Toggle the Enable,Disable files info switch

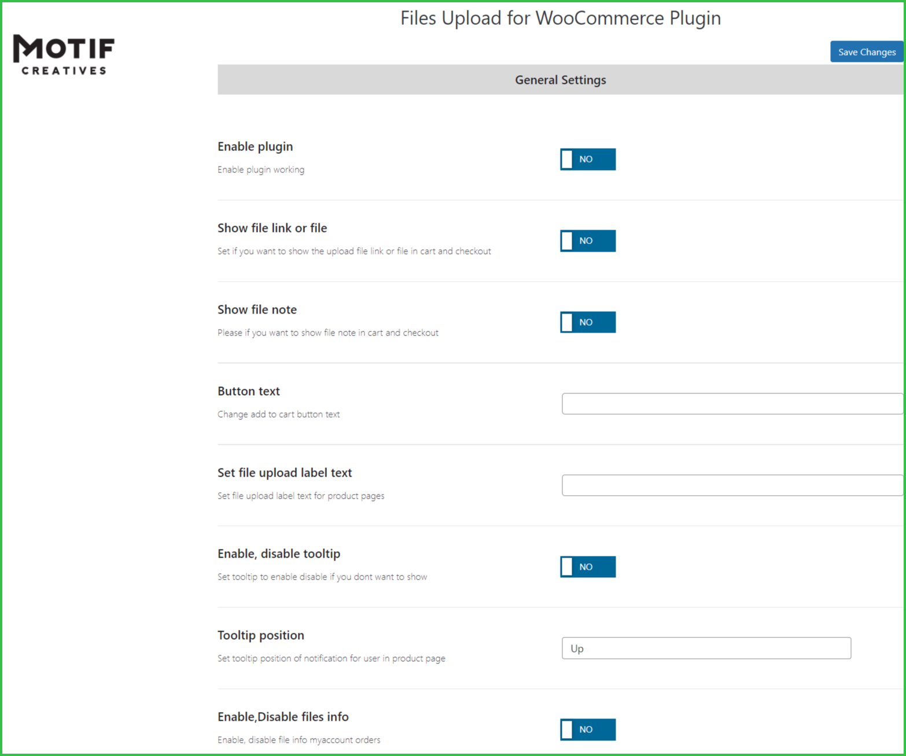[x=588, y=729]
